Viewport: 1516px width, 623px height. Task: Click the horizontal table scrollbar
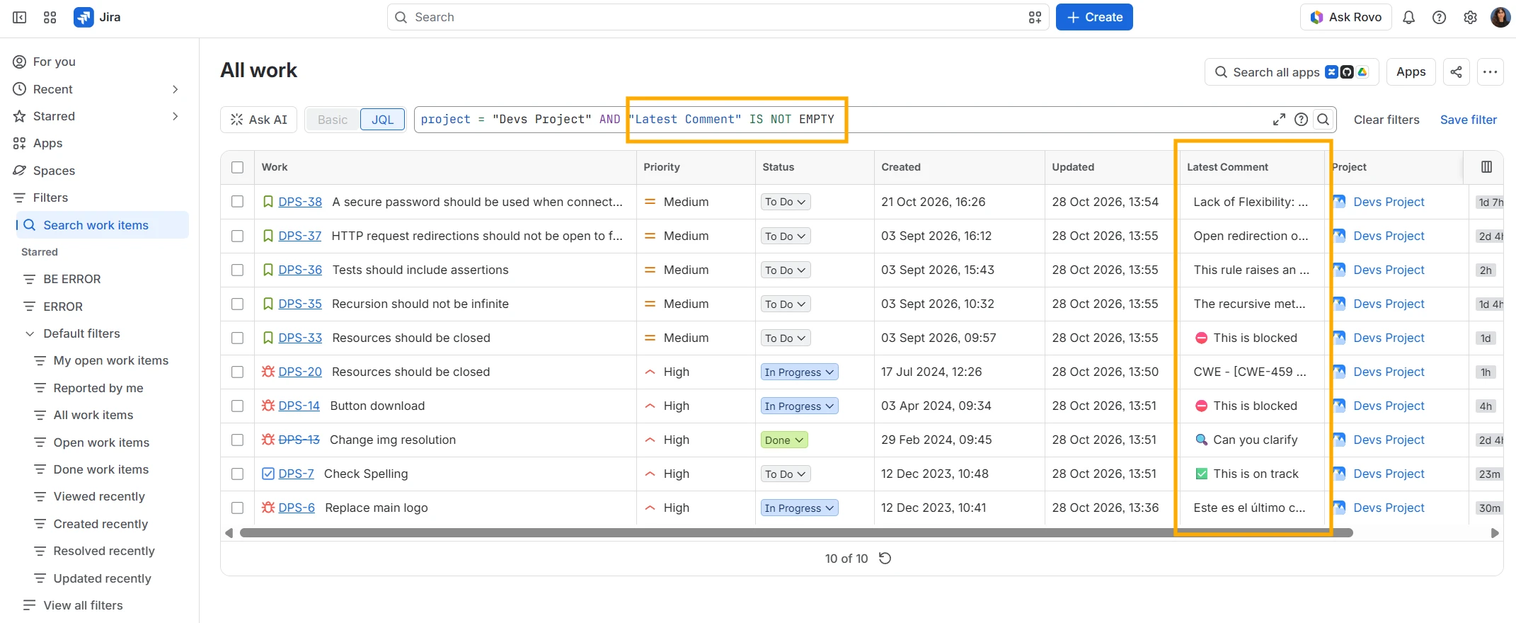pos(796,532)
